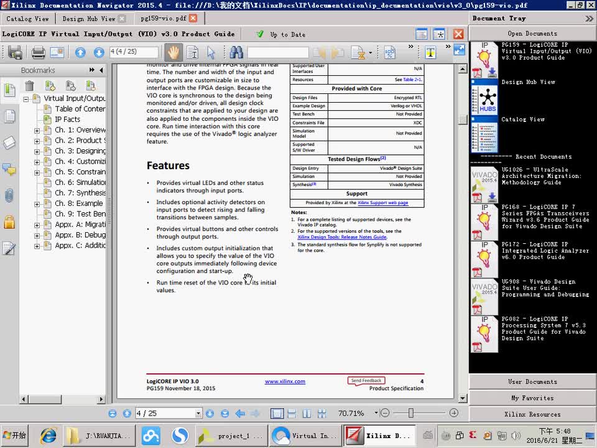Open the Signatures panel in the sidebar
This screenshot has width=597, height=448.
[9, 248]
